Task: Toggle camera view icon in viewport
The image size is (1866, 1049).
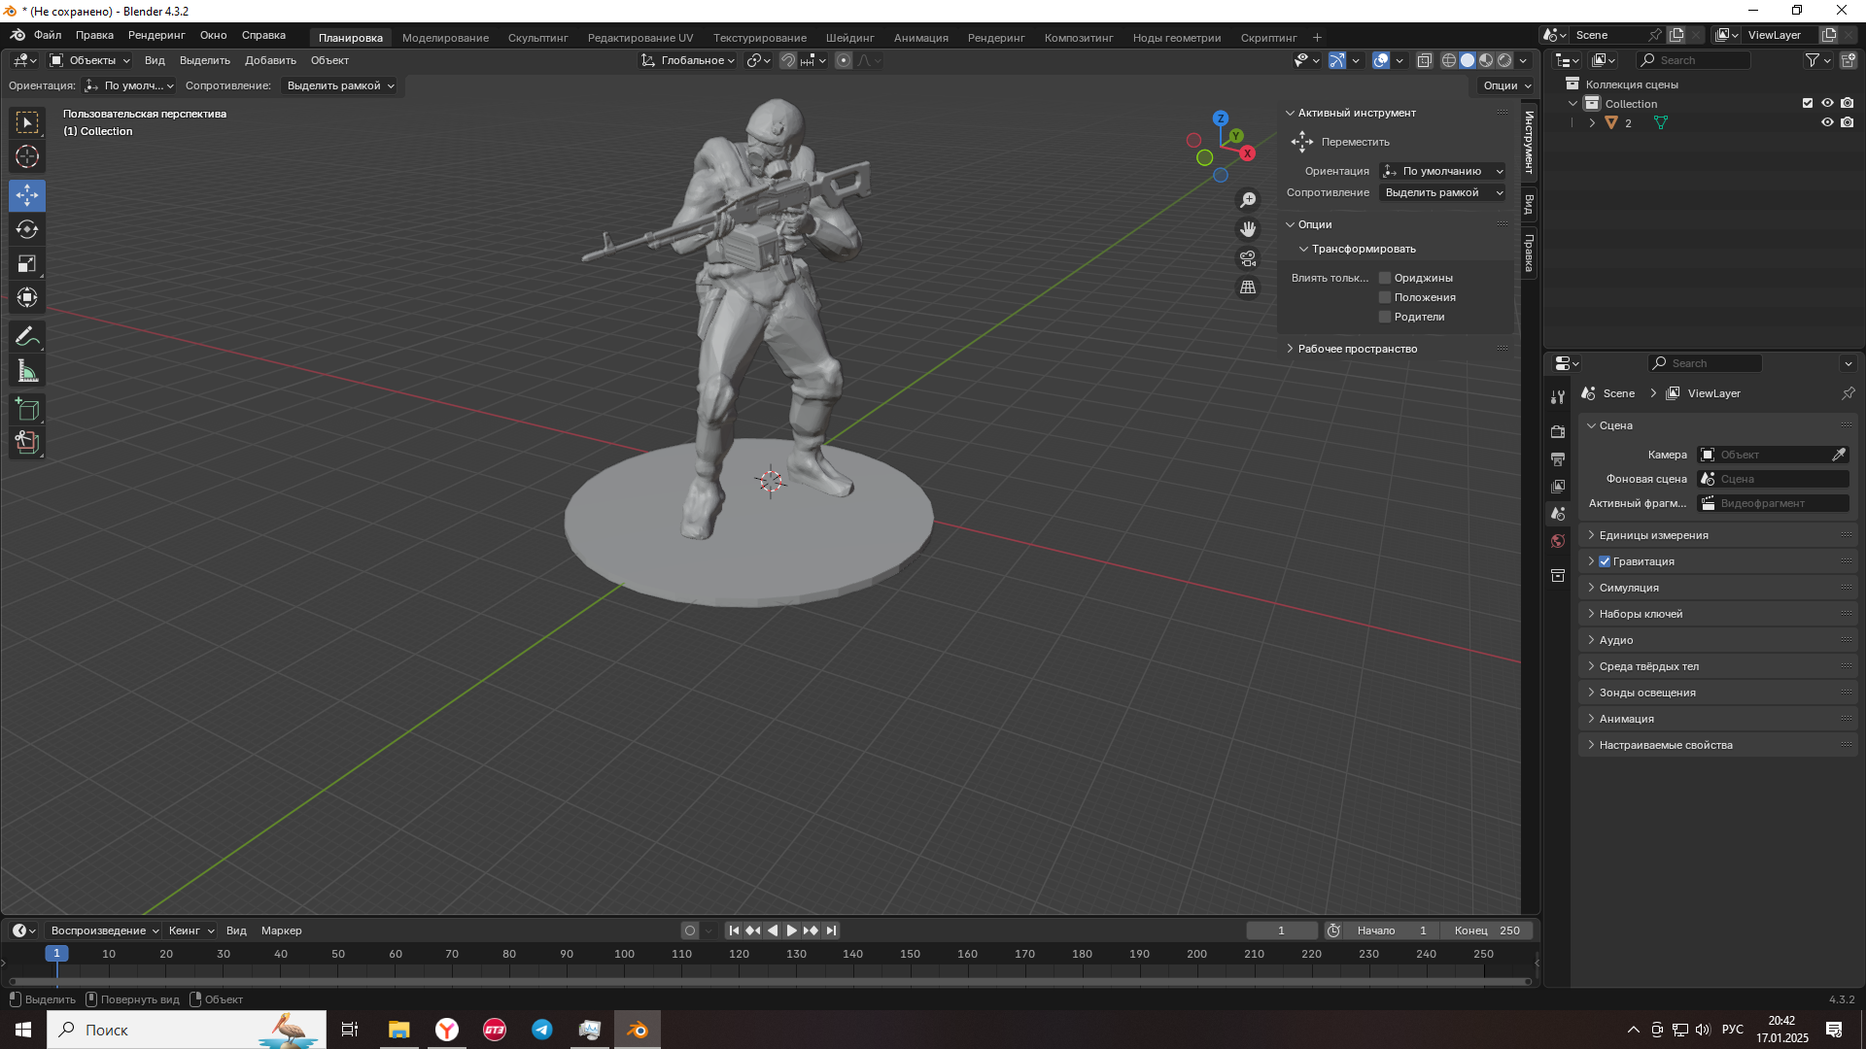Action: [1248, 258]
